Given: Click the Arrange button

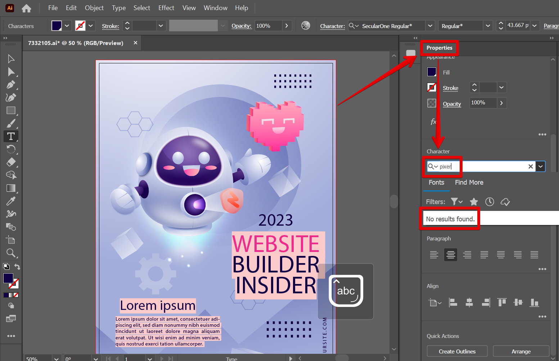Looking at the screenshot, I should click(x=521, y=351).
